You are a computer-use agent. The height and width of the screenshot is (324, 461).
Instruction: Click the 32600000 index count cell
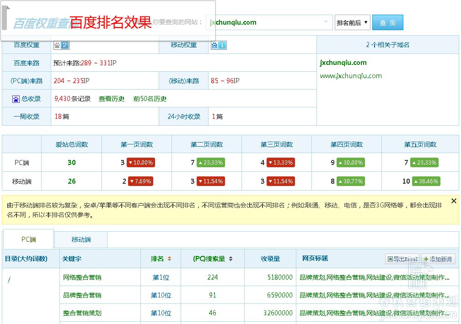coord(278,313)
